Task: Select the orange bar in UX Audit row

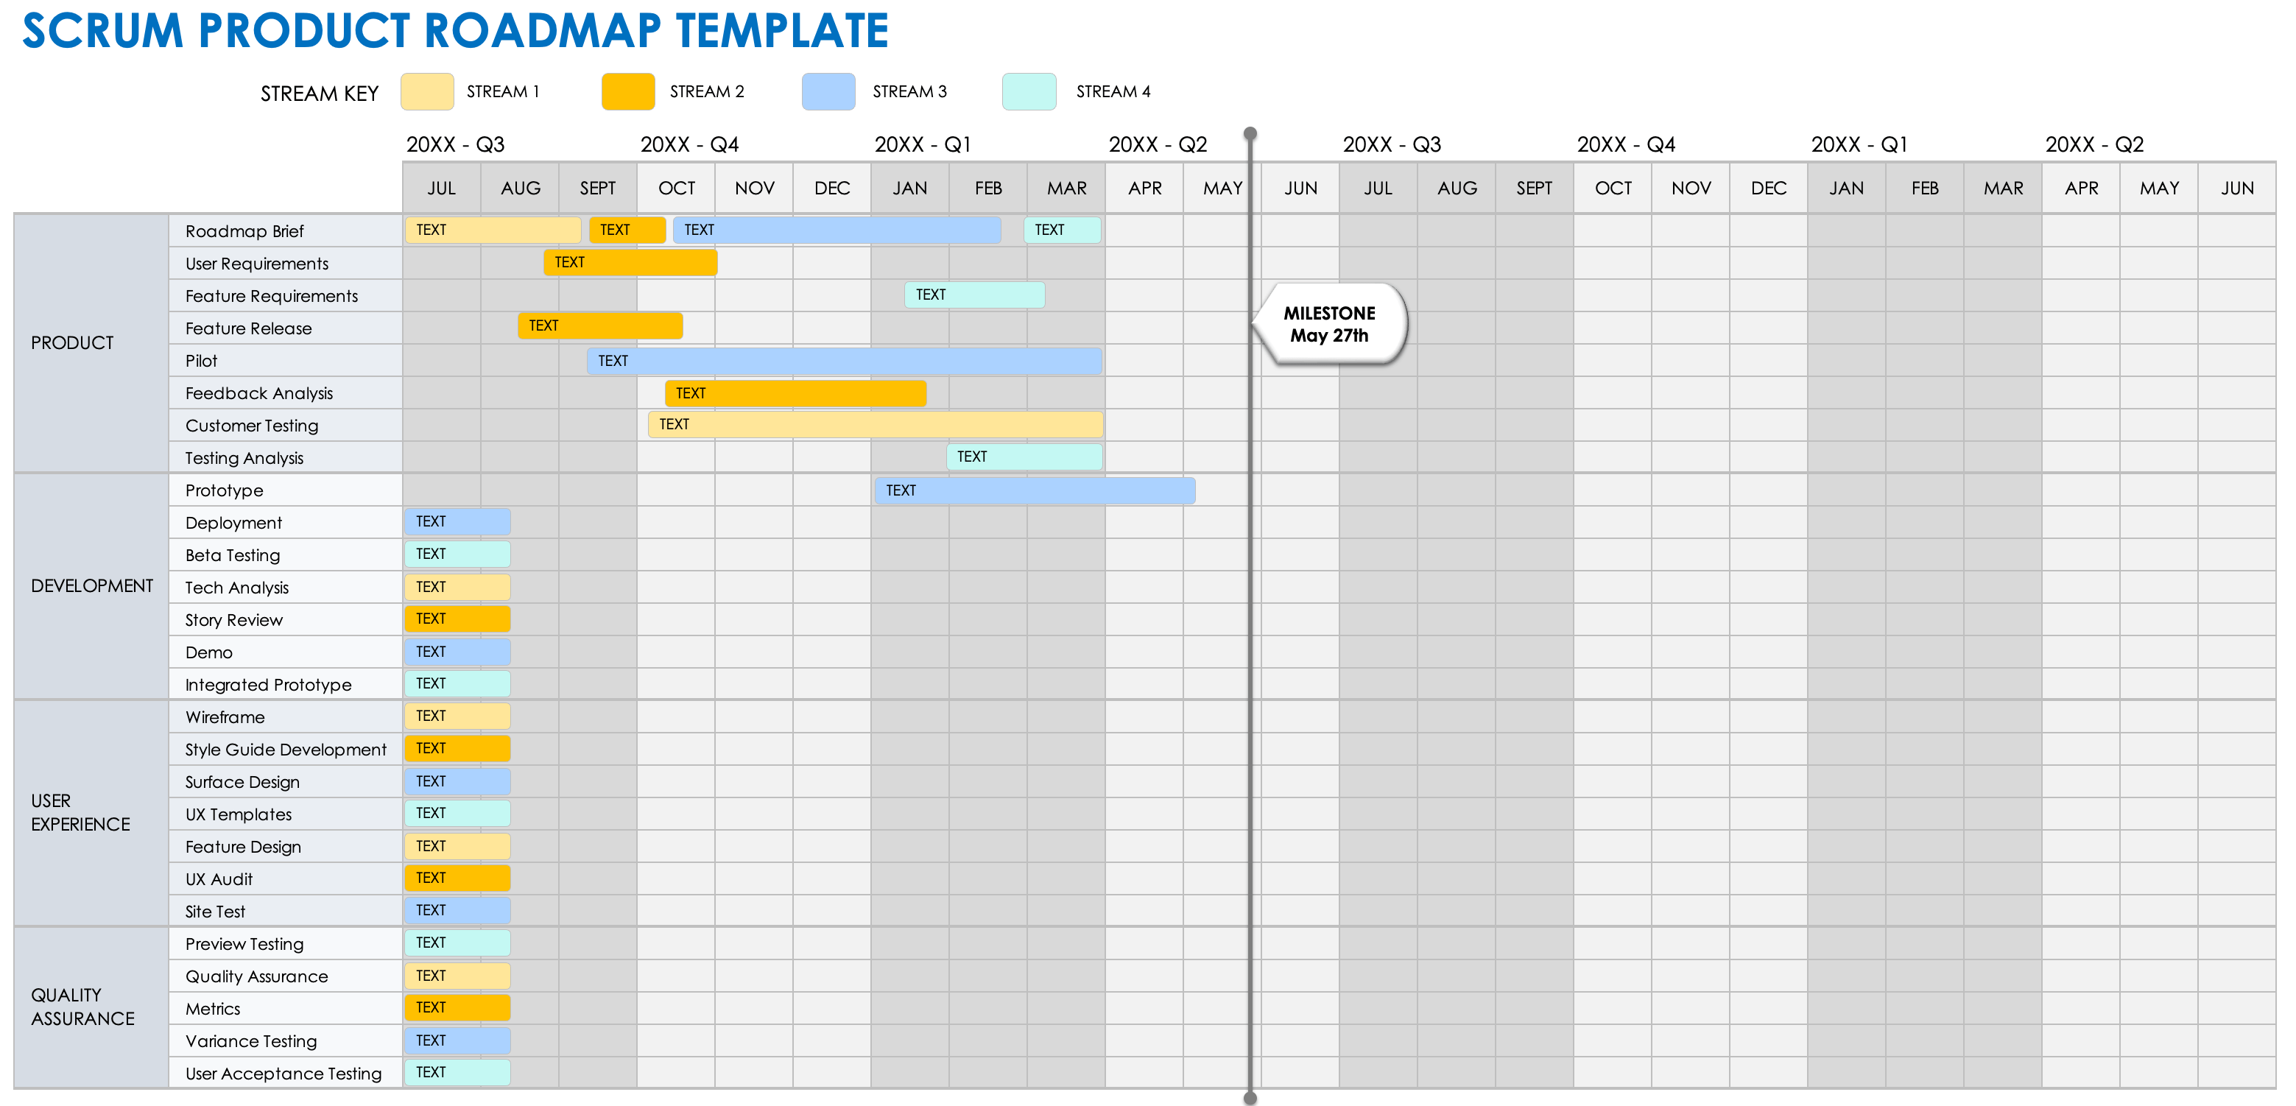Action: (x=457, y=878)
